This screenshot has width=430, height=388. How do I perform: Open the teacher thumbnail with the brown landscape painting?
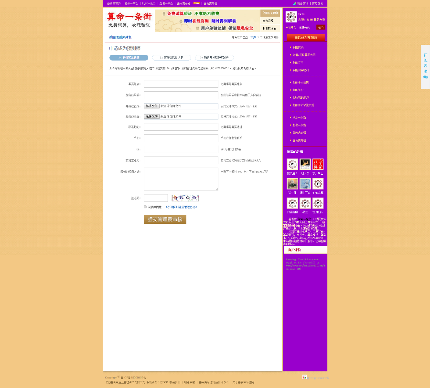pyautogui.click(x=292, y=184)
